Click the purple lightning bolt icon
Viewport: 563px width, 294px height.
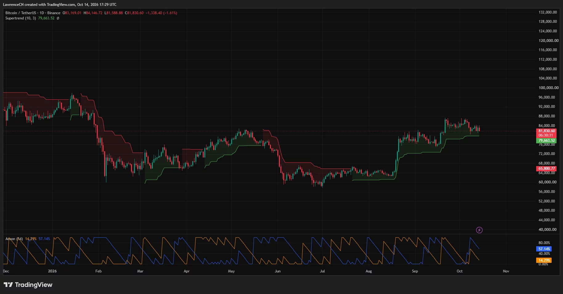(479, 230)
